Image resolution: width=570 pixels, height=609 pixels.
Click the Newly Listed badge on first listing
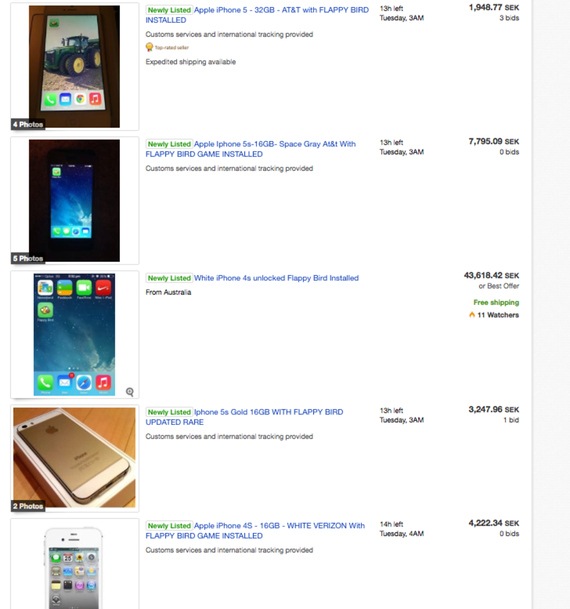coord(169,10)
